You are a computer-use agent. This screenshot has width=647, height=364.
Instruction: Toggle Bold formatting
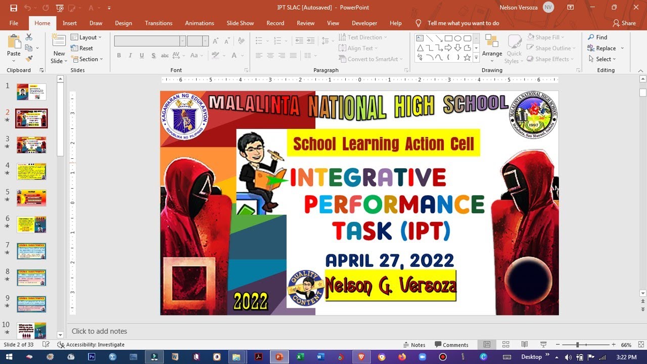click(x=119, y=56)
